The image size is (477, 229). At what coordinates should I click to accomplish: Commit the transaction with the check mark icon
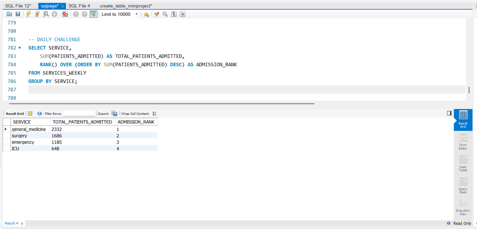[x=76, y=14]
